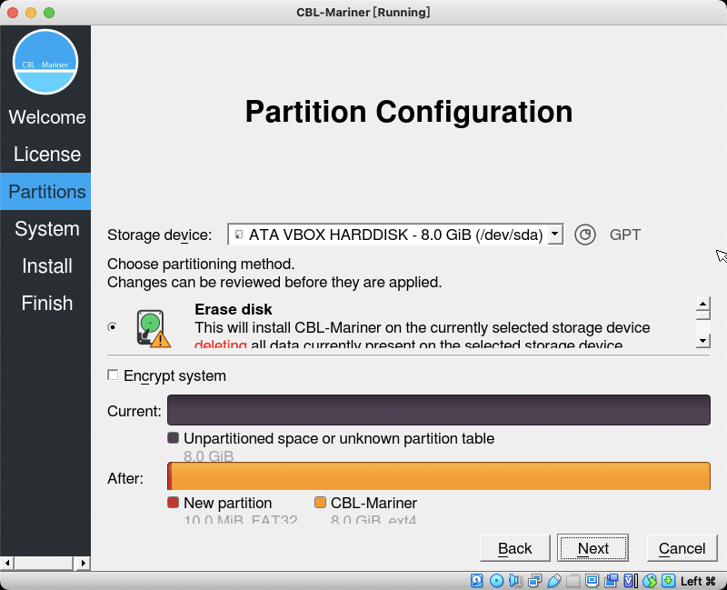This screenshot has width=727, height=590.
Task: Click the Back button
Action: point(515,548)
